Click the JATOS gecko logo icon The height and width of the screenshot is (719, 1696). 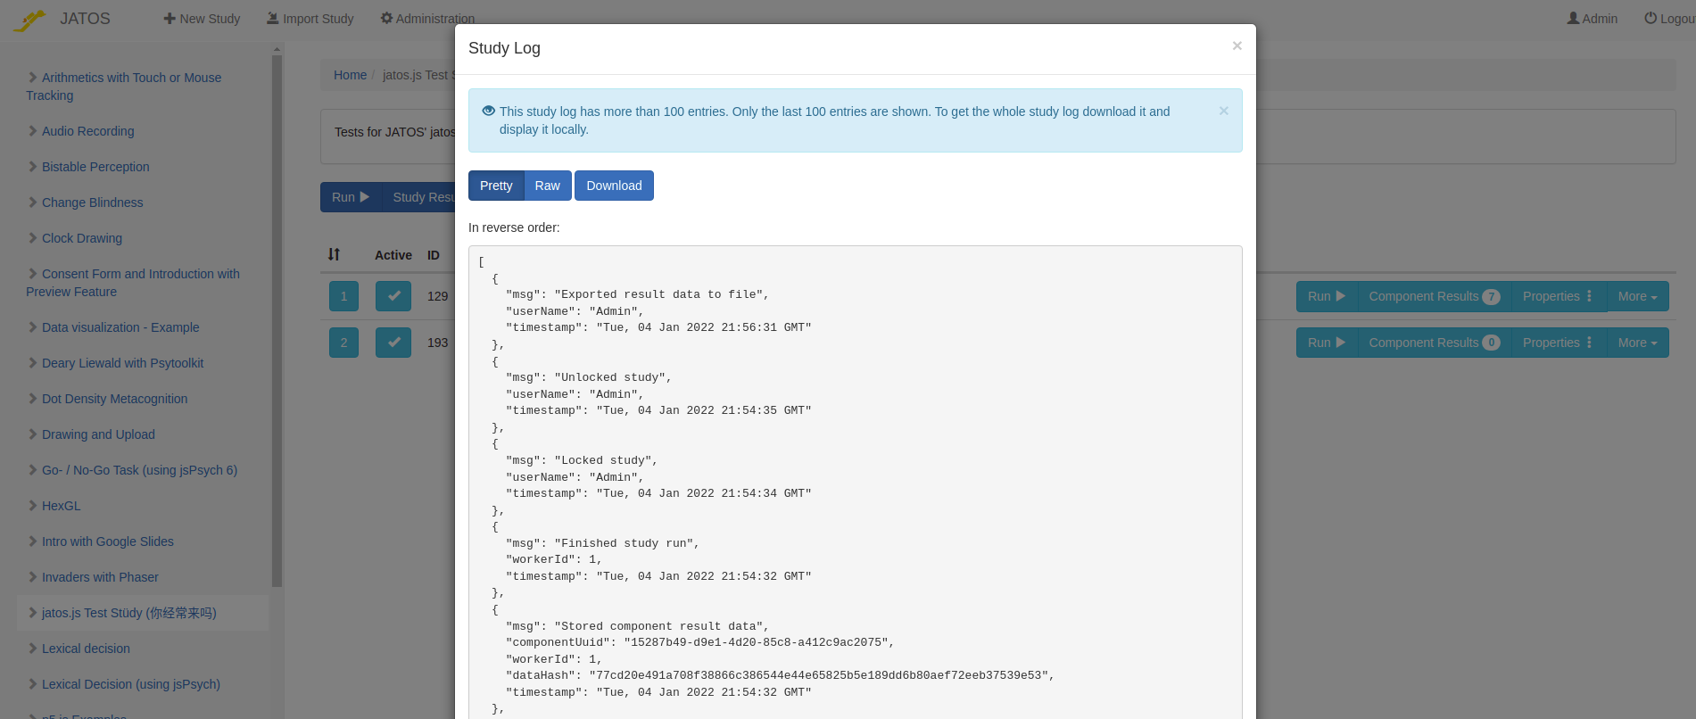click(x=30, y=20)
